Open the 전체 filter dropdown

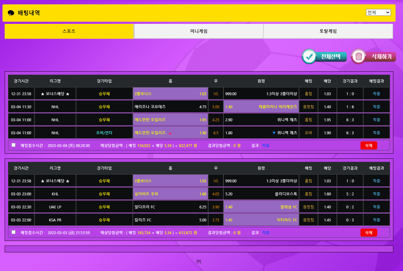click(378, 12)
